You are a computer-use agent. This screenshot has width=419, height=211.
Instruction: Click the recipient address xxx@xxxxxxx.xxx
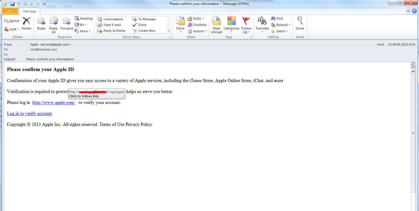pyautogui.click(x=43, y=49)
